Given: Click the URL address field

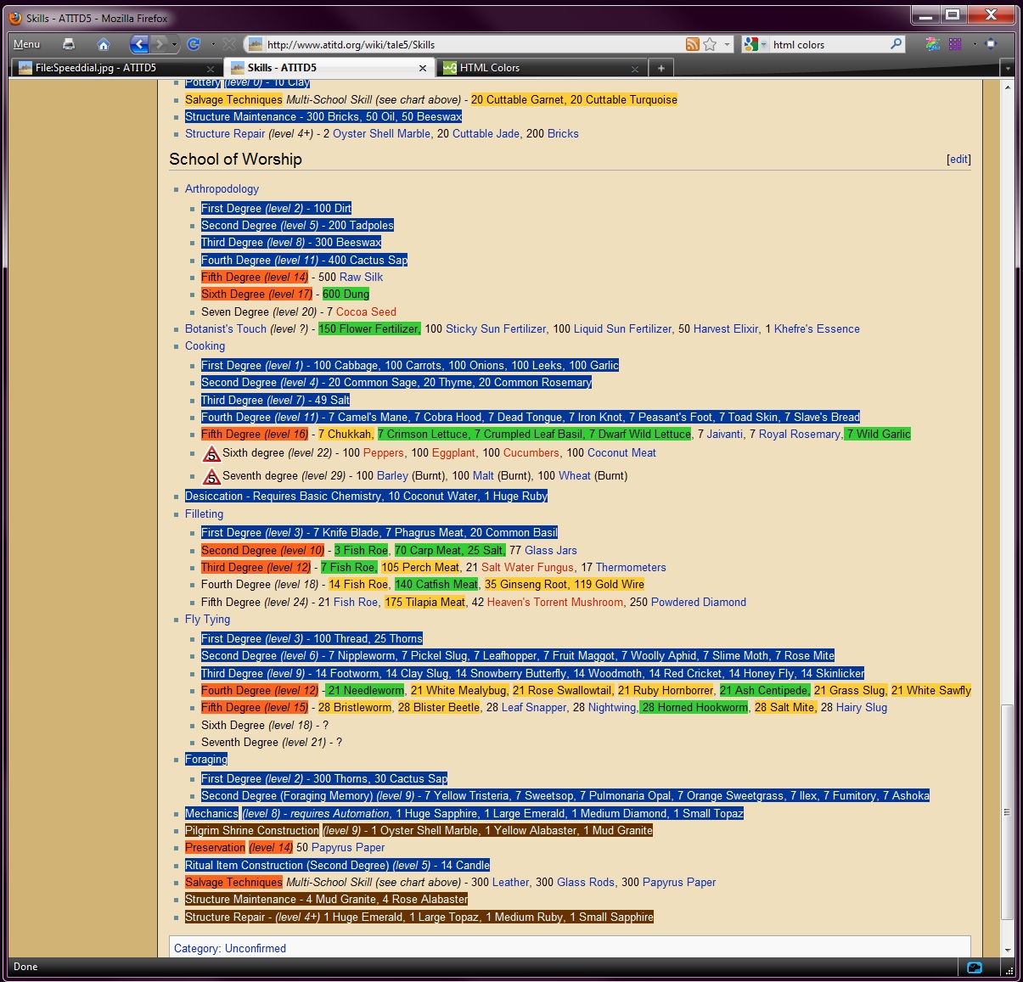Looking at the screenshot, I should (474, 44).
